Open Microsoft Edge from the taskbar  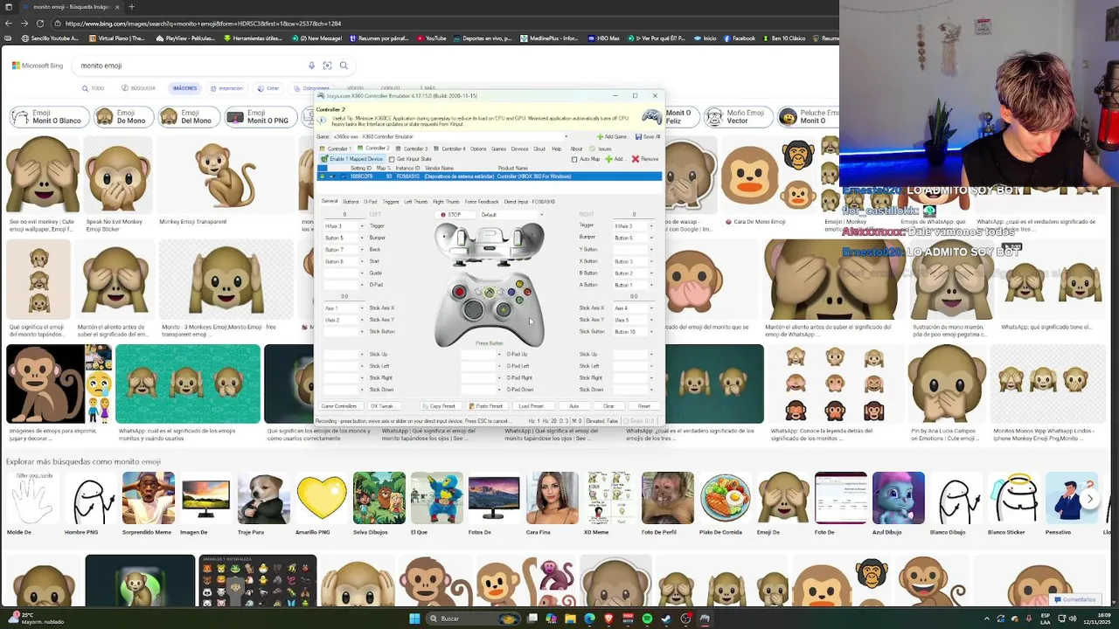(589, 619)
